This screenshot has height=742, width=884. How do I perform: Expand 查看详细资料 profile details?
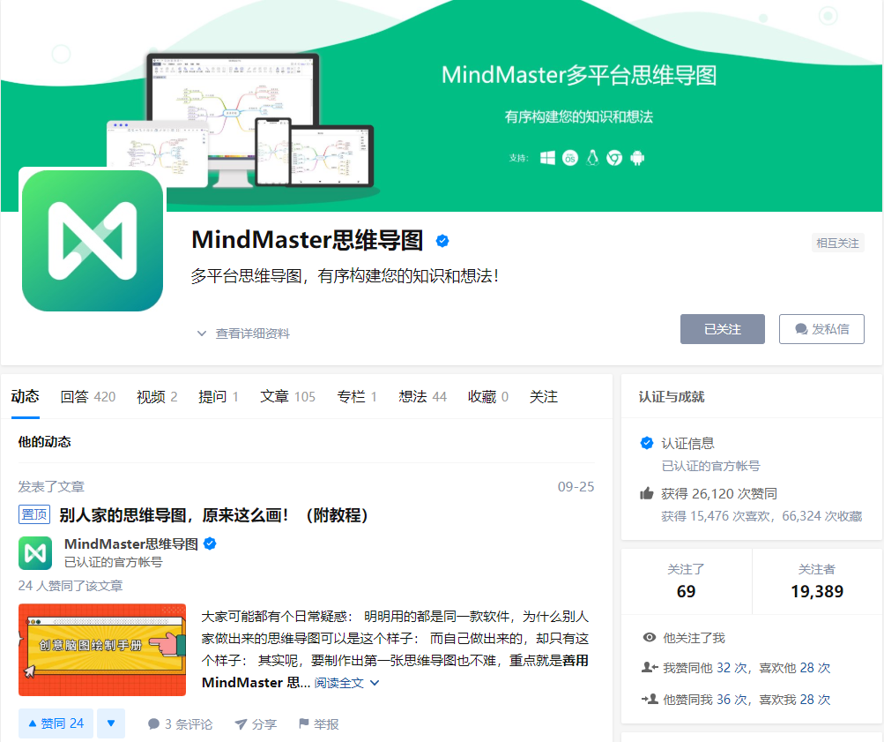point(243,334)
